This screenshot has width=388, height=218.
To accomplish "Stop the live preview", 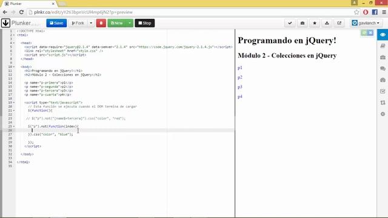I will coord(145,23).
